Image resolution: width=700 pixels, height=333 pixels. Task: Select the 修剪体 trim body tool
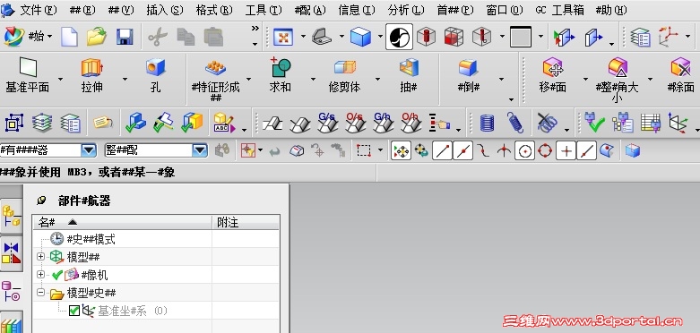coord(344,75)
